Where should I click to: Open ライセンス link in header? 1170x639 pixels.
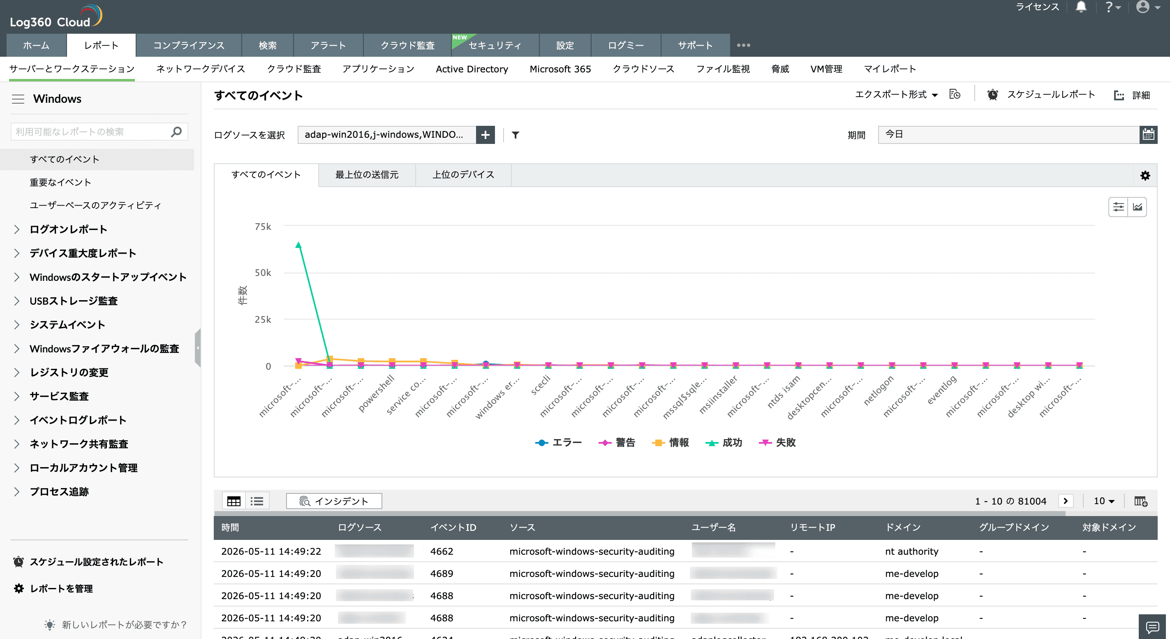[x=1037, y=7]
